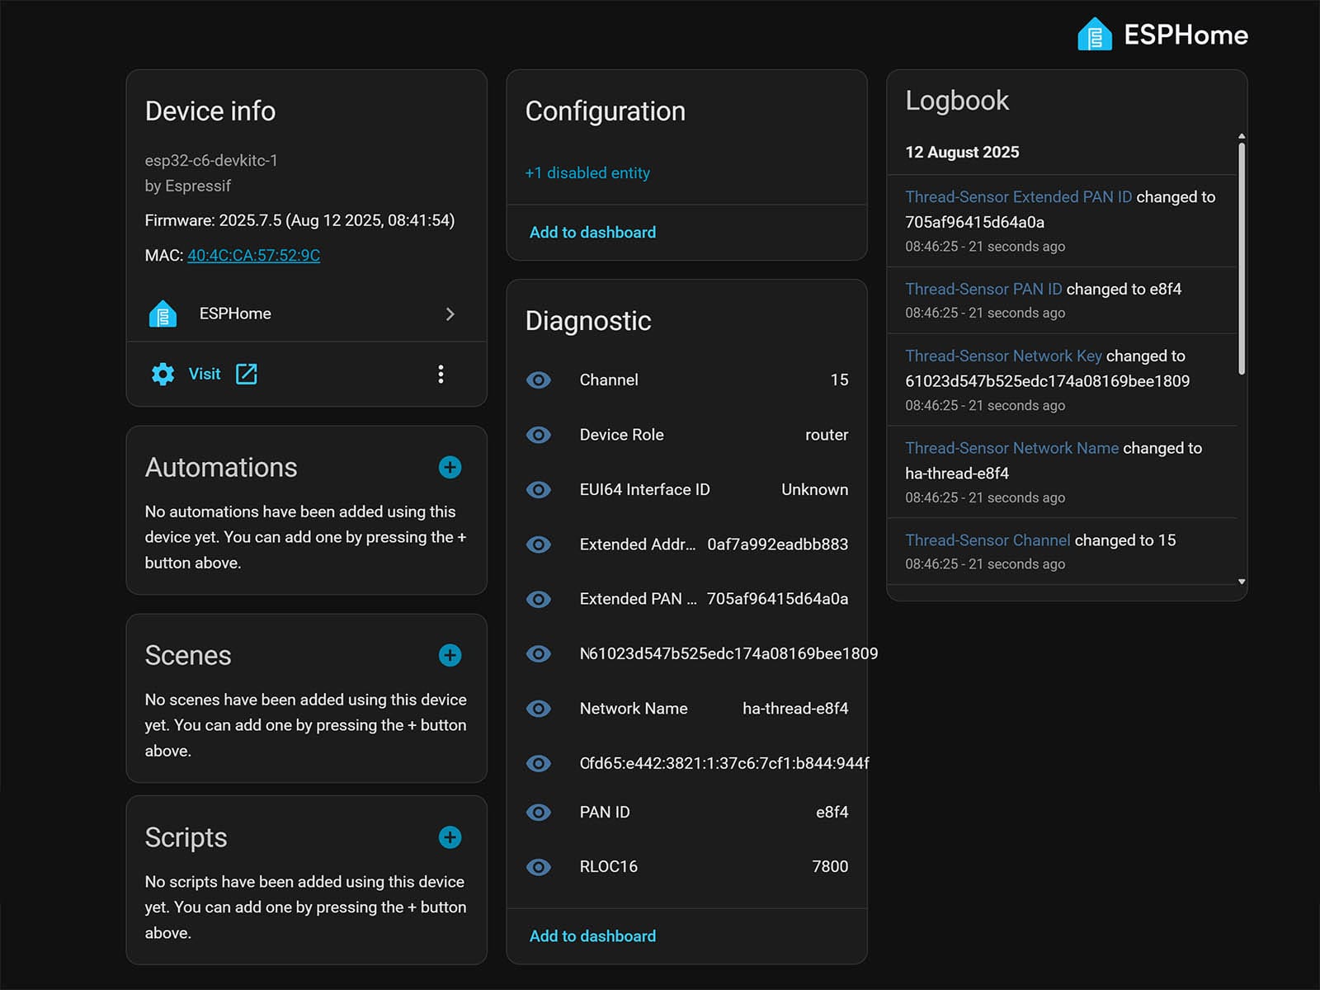1320x990 pixels.
Task: Click Add to dashboard under Configuration
Action: point(592,233)
